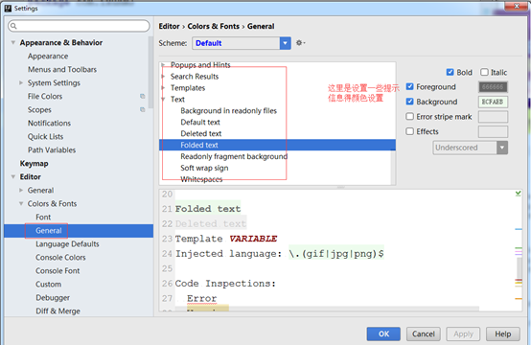Expand the Templates category
This screenshot has width=531, height=345.
coord(164,88)
